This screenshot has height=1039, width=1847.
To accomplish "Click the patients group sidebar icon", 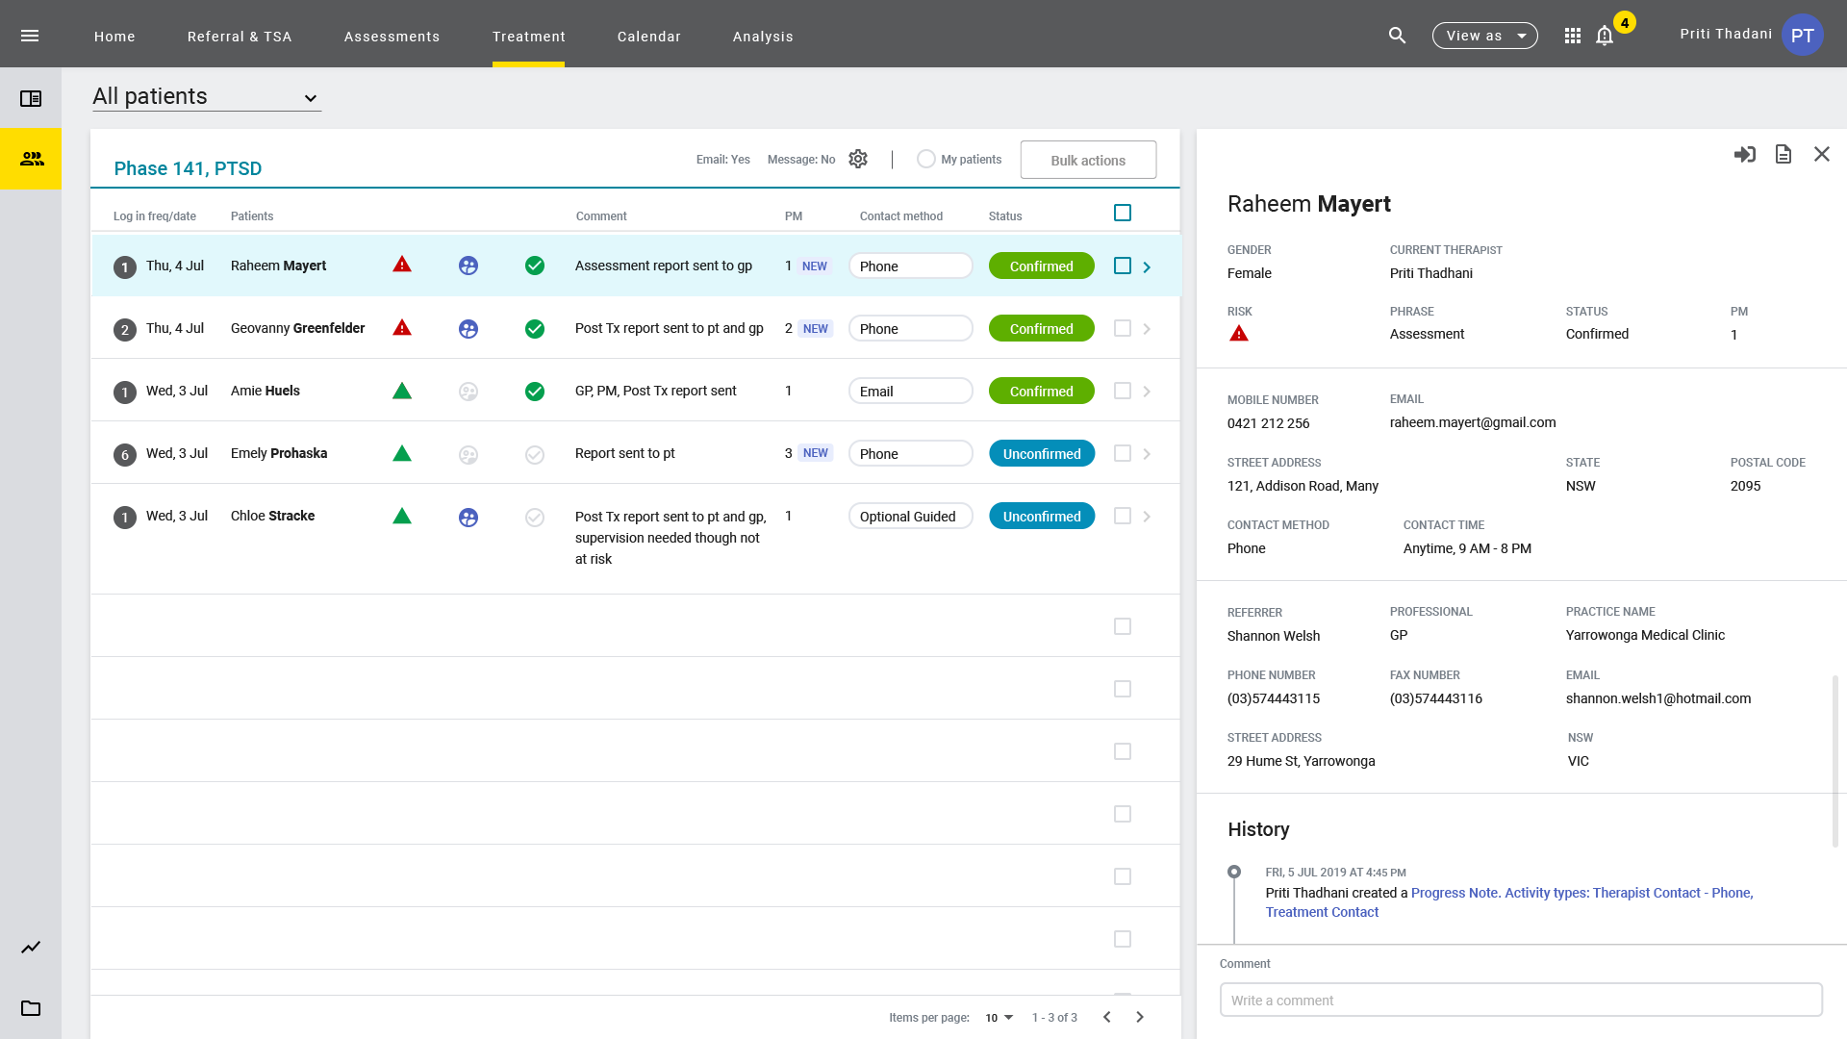I will pyautogui.click(x=31, y=159).
